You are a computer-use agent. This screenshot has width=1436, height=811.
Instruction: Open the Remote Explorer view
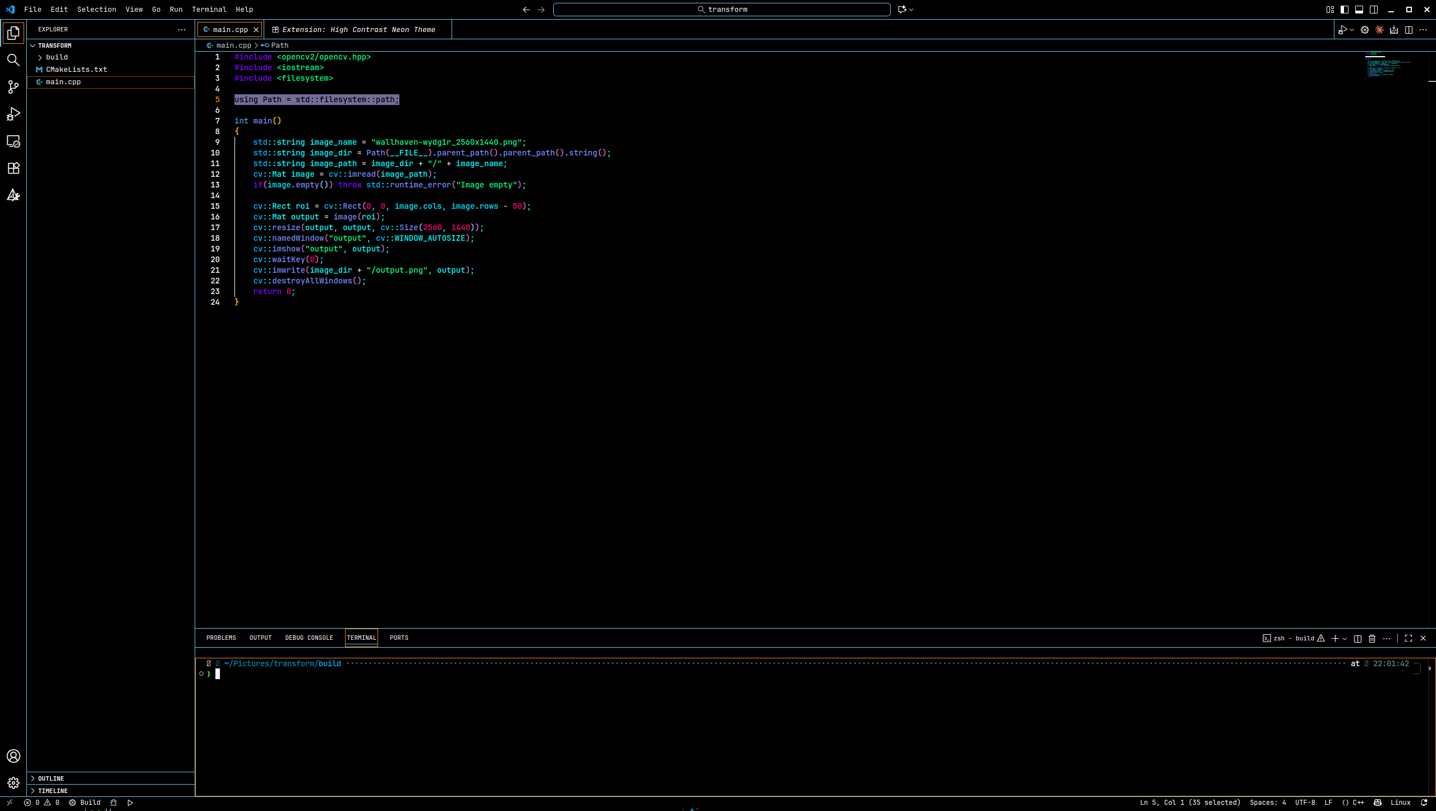point(13,141)
